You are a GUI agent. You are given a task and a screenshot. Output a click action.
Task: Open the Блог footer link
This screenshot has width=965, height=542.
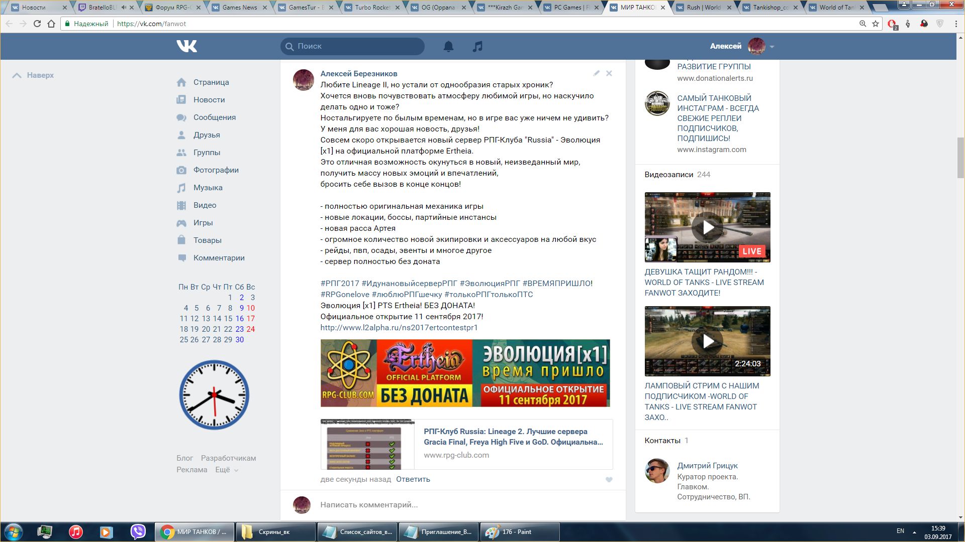coord(184,458)
